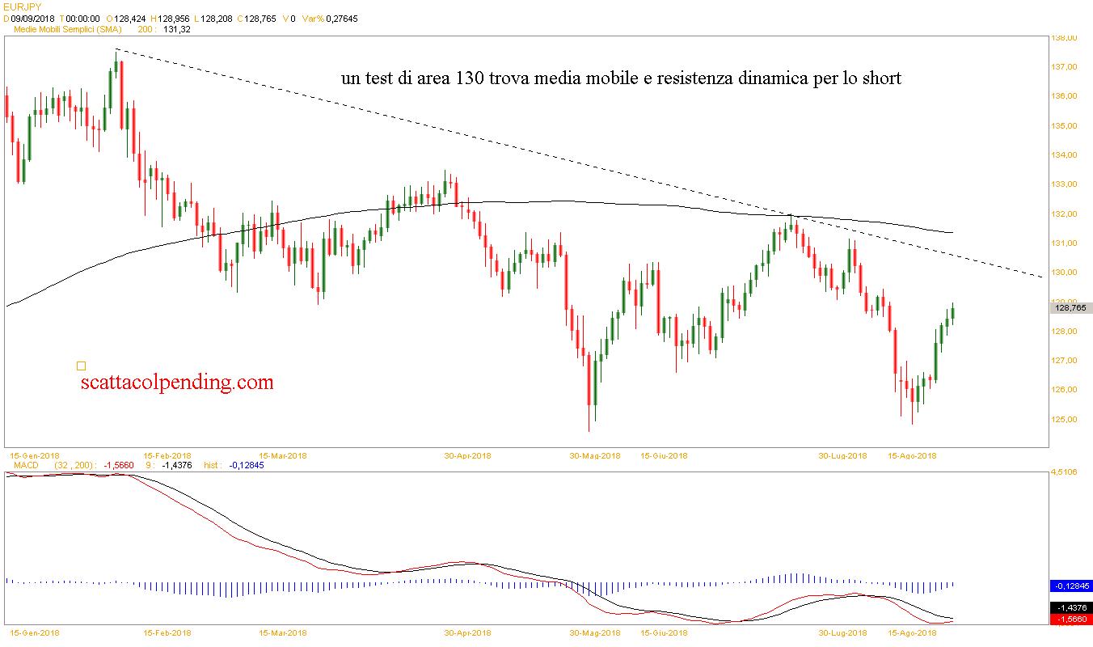The image size is (1093, 647).
Task: Select the 30-Apr-2018 date on price chart axis
Action: point(467,455)
